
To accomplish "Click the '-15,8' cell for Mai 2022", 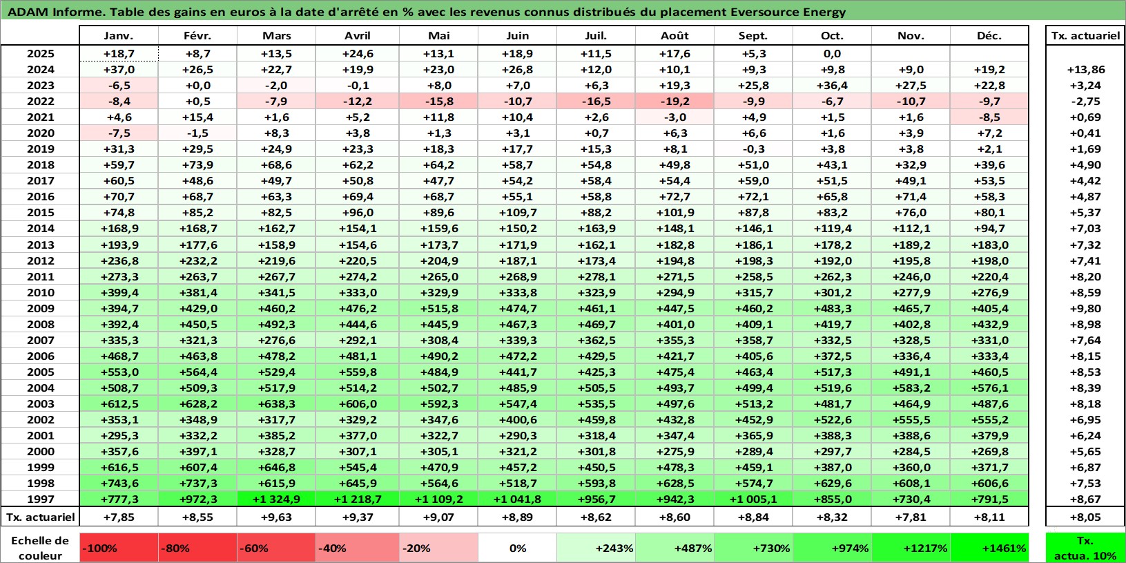I will point(438,101).
